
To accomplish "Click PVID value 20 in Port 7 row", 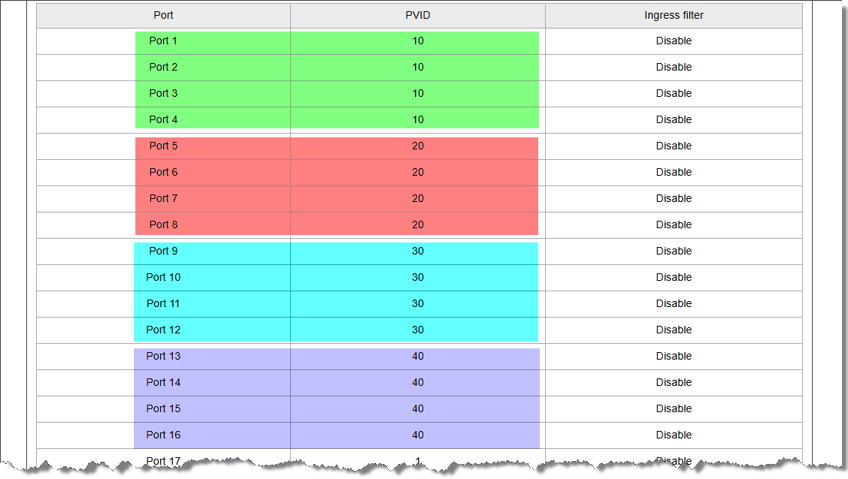I will point(417,199).
